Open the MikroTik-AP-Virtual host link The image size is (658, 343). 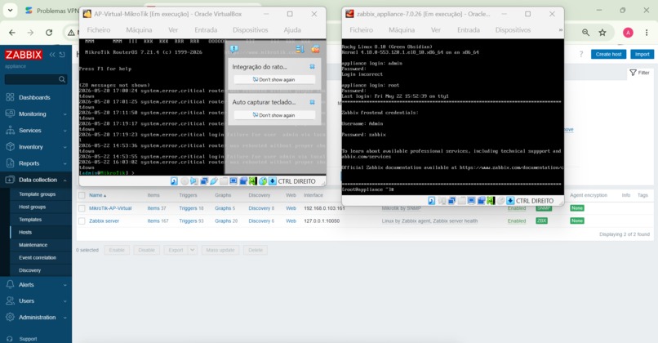tap(110, 208)
